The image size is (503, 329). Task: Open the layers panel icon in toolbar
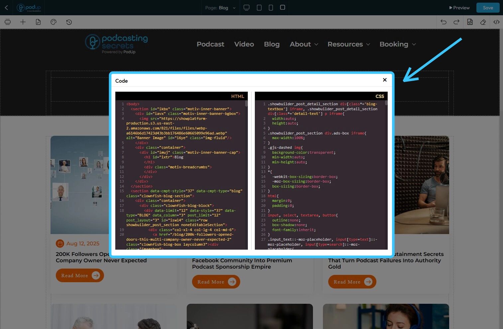pyautogui.click(x=8, y=22)
